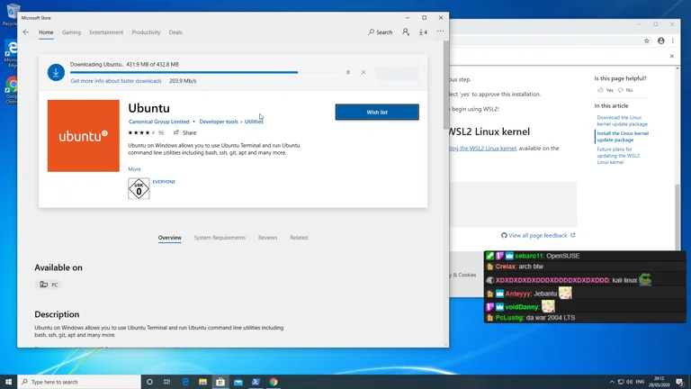Switch to Chrome on the taskbar

tap(274, 382)
